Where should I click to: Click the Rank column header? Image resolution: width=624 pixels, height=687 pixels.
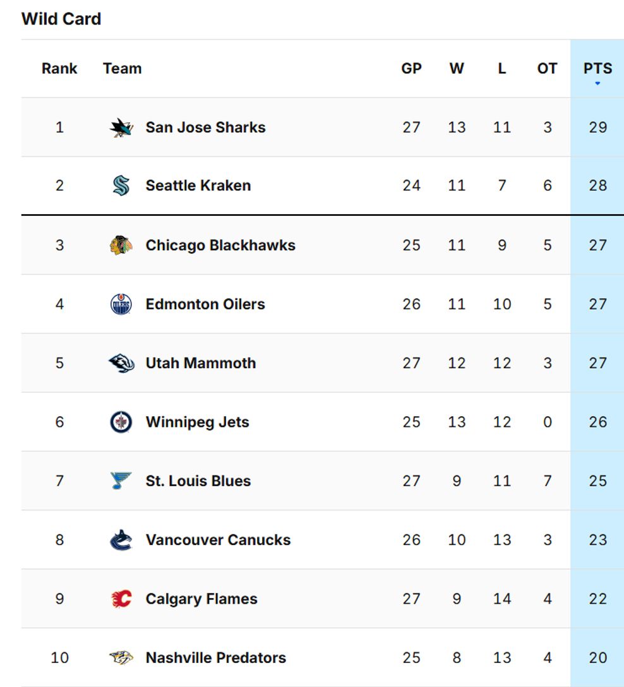[x=59, y=68]
